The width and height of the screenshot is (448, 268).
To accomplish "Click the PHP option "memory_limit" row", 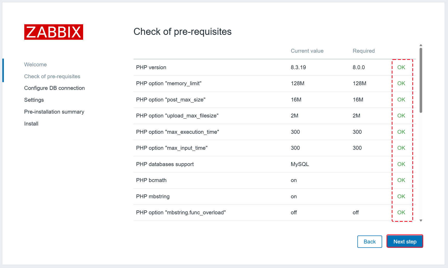I will pyautogui.click(x=169, y=83).
